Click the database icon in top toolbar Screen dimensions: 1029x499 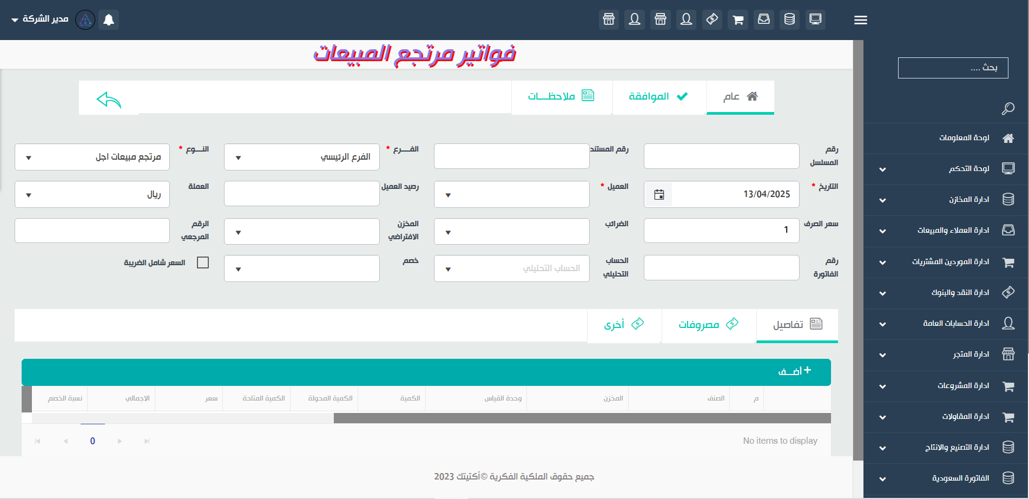(789, 19)
